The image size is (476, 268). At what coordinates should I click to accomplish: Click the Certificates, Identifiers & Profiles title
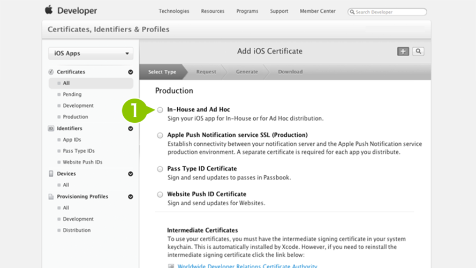tap(108, 29)
